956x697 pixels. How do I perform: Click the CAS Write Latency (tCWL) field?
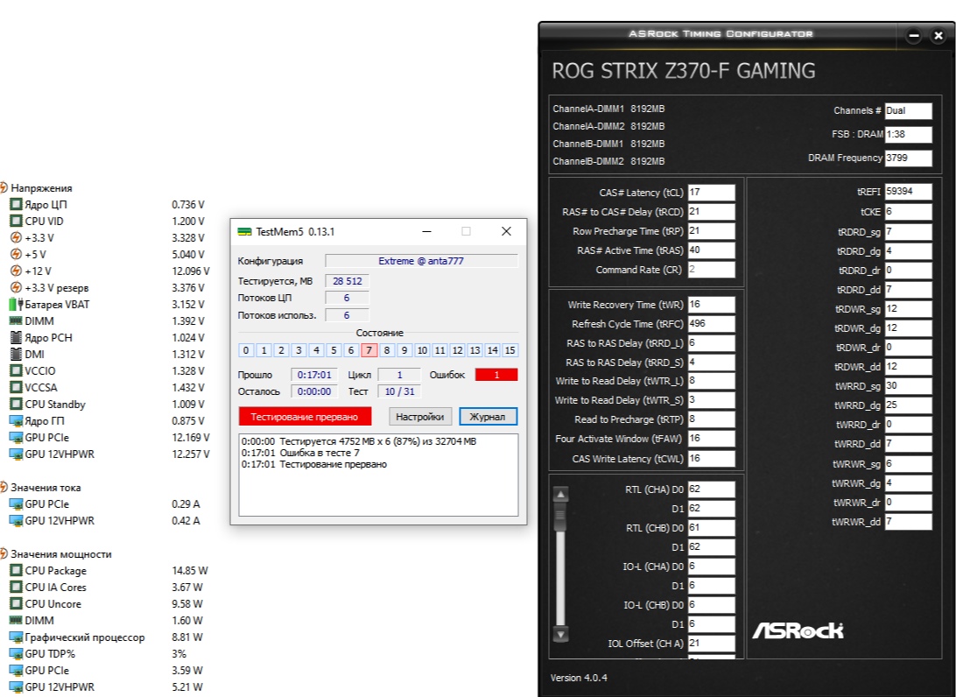click(712, 459)
